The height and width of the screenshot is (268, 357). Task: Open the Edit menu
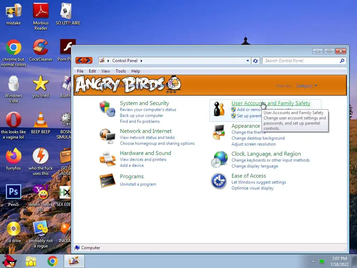tap(92, 71)
